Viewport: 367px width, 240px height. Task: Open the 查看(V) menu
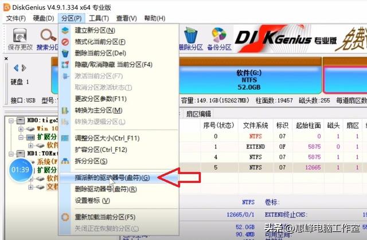(x=126, y=18)
